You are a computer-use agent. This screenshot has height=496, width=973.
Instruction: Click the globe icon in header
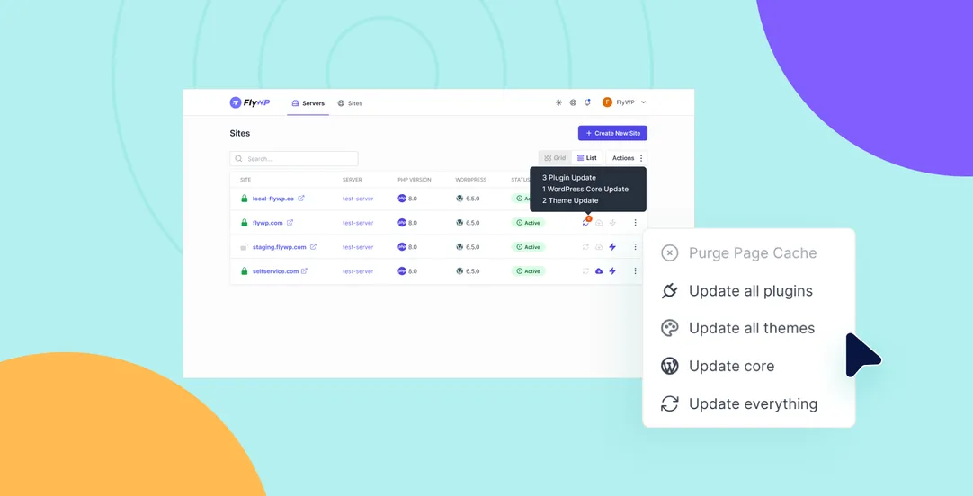573,102
